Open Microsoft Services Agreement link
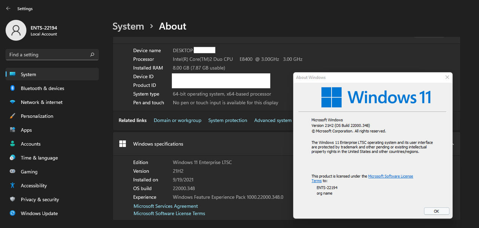 pos(166,206)
